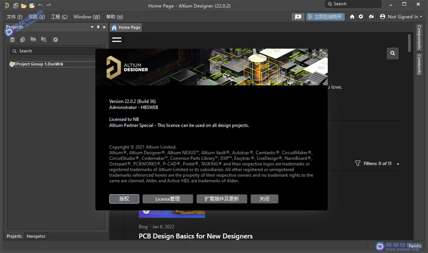
Task: Open the Window (W) menu
Action: [x=87, y=17]
